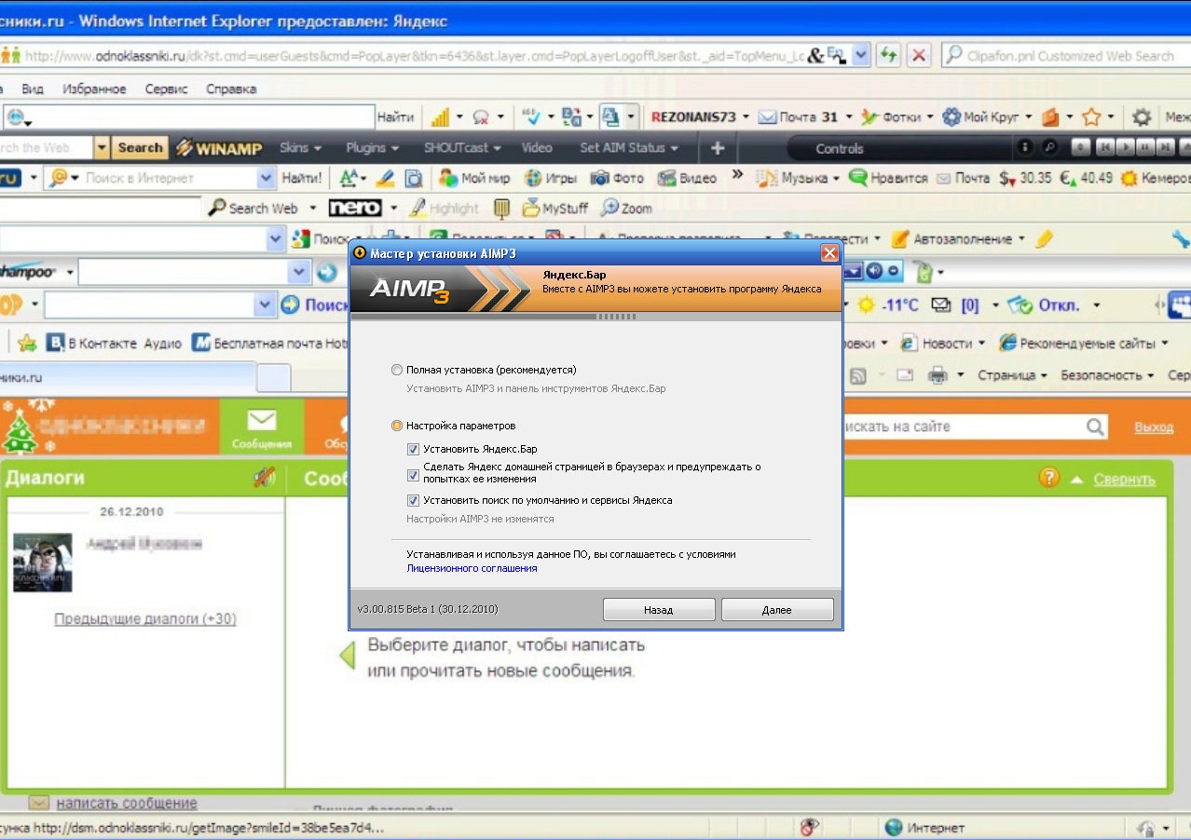Click В Контакте favorites link
Viewport: 1191px width, 840px height.
point(90,344)
